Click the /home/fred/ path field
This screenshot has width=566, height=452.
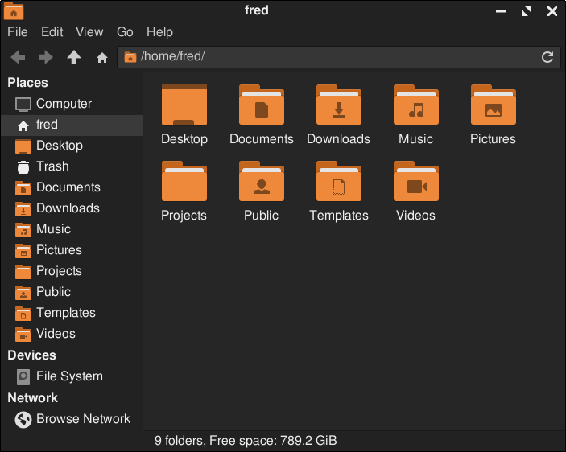click(339, 57)
